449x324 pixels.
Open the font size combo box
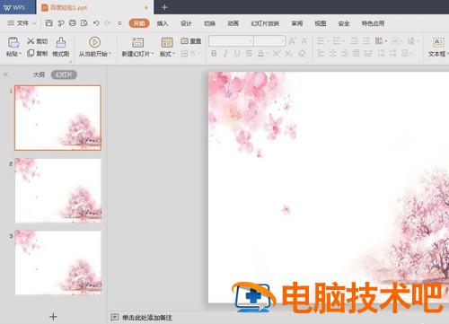(269, 41)
